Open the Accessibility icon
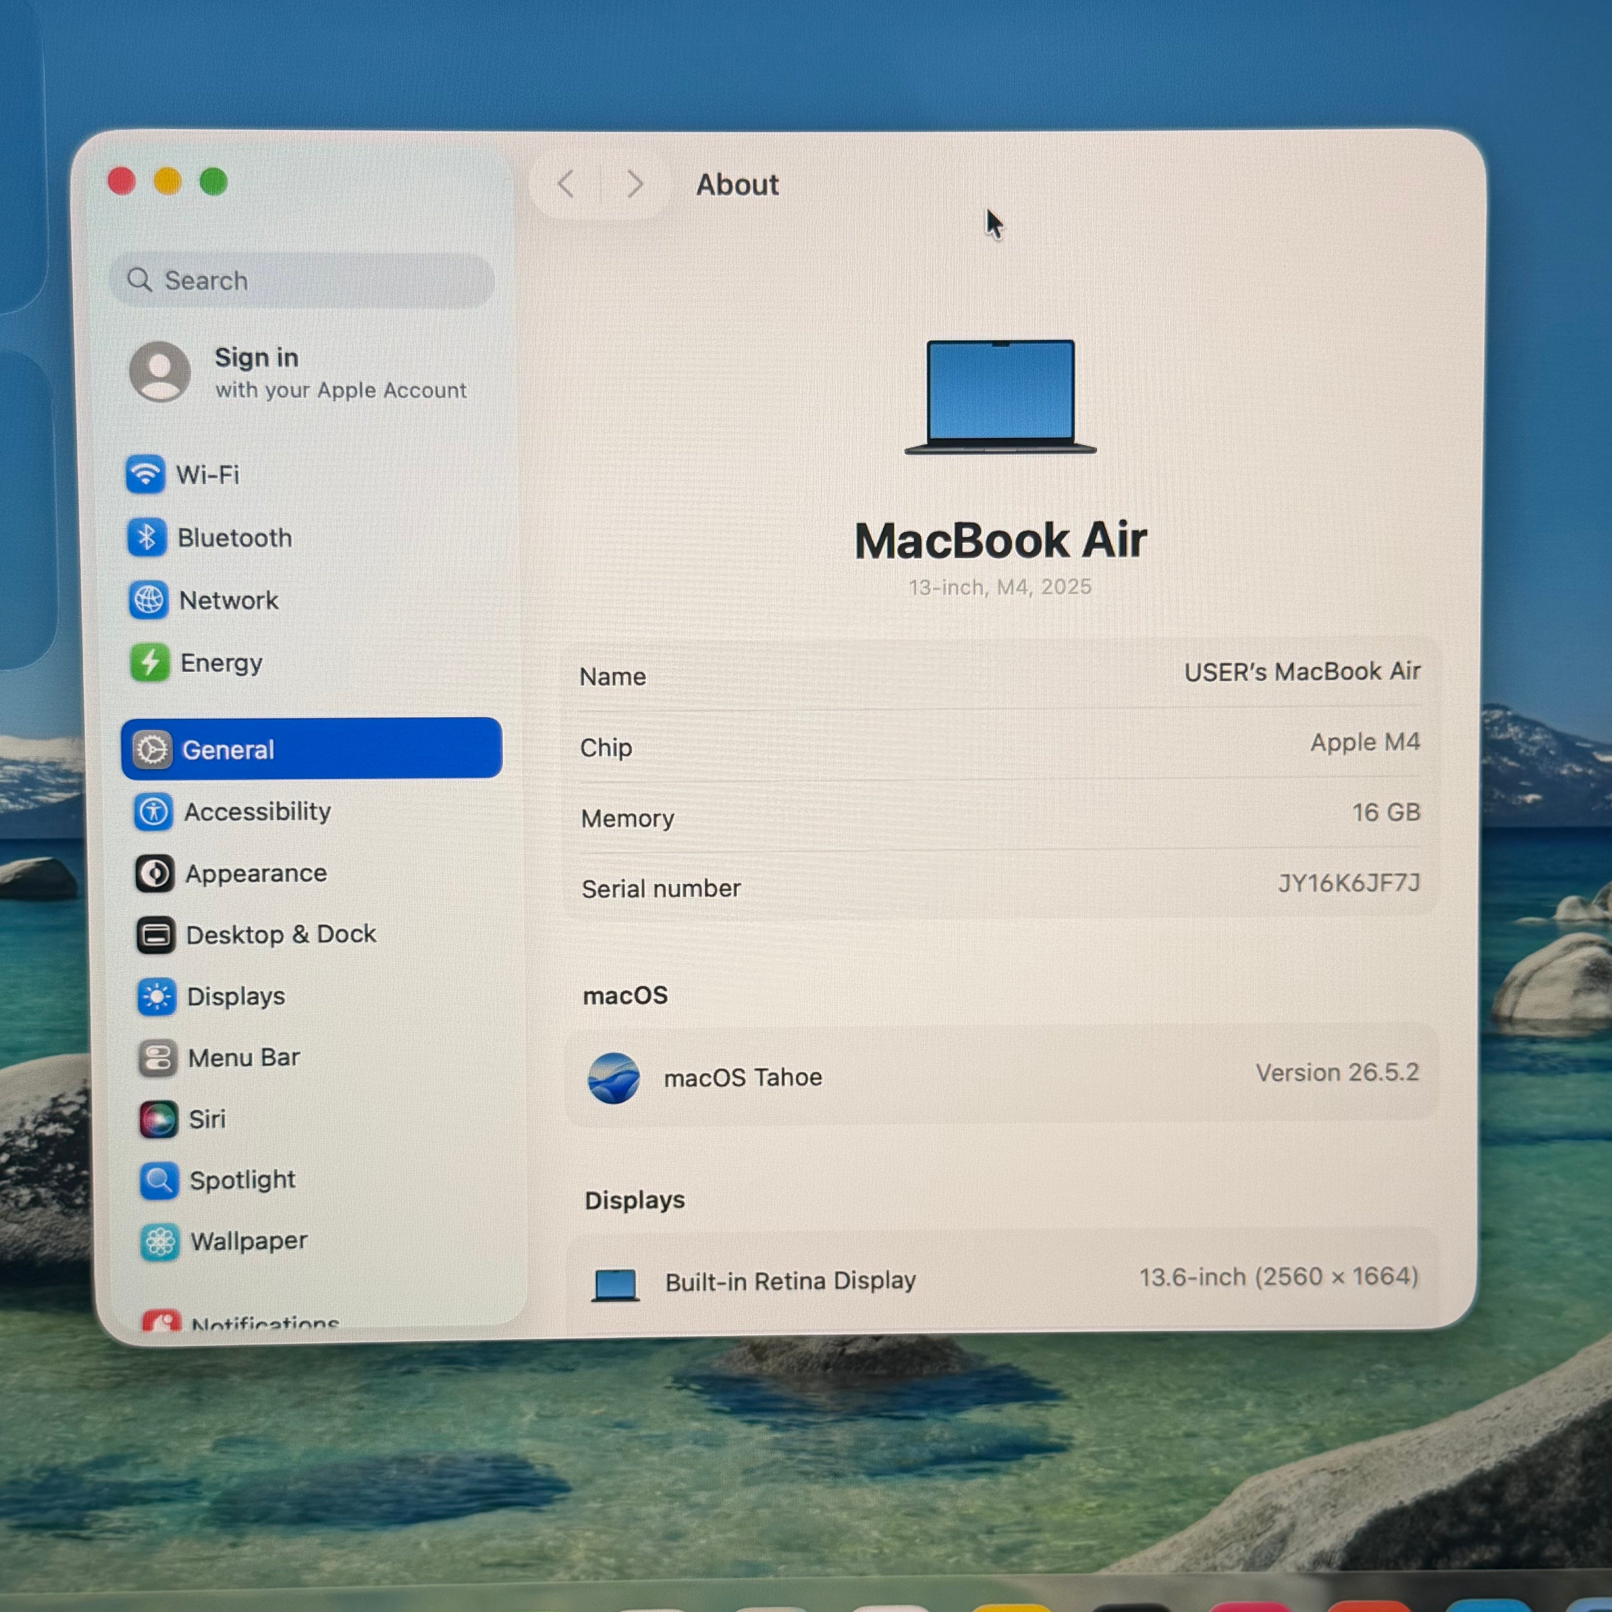The image size is (1612, 1612). [154, 811]
